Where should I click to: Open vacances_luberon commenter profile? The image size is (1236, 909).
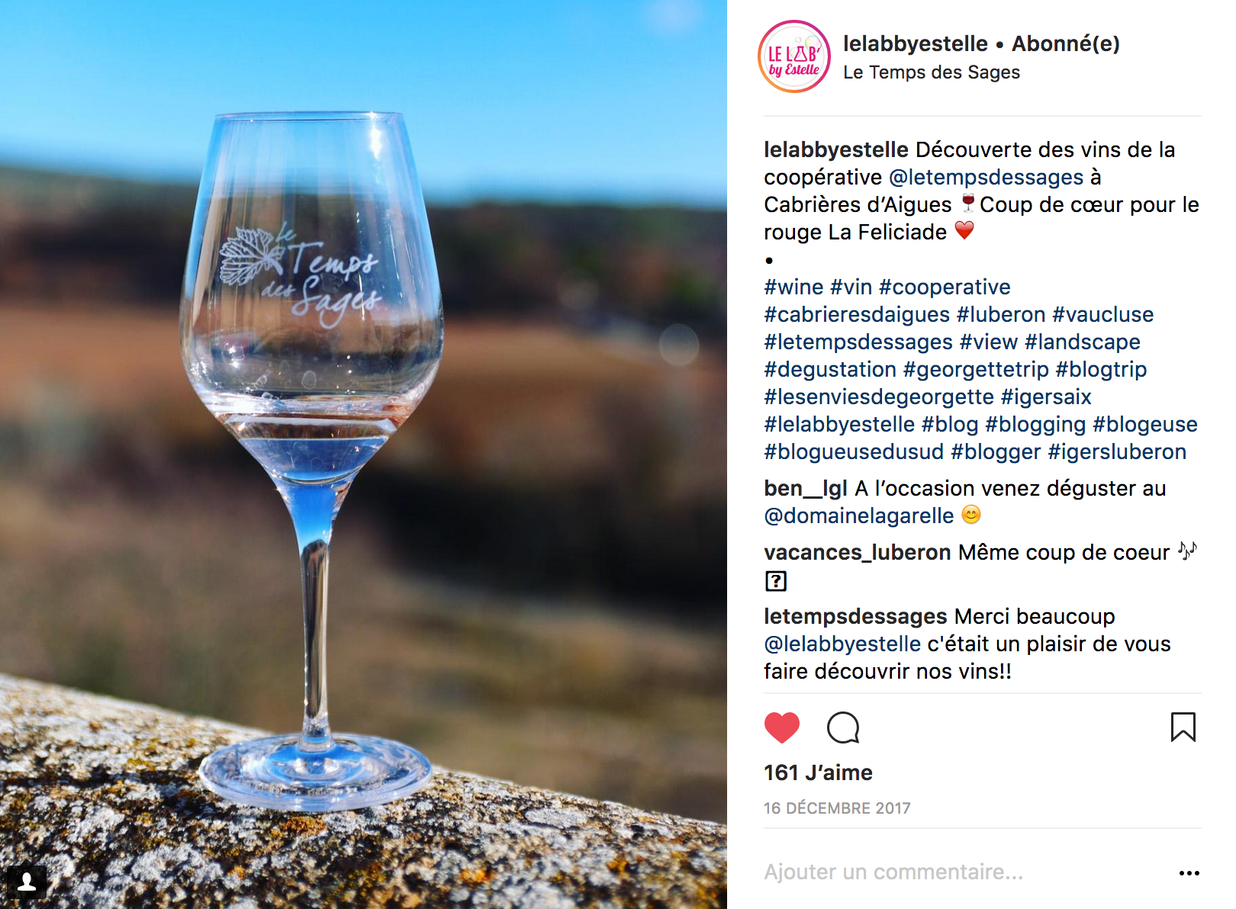[858, 552]
